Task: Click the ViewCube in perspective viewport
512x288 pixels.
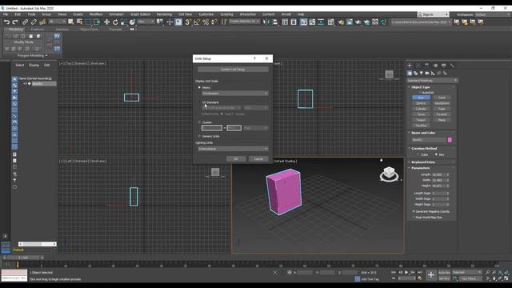Action: (x=389, y=174)
